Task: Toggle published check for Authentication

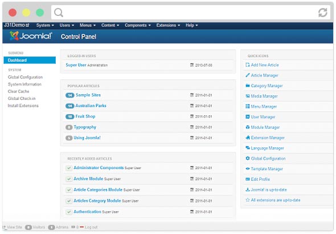Action: pyautogui.click(x=69, y=212)
